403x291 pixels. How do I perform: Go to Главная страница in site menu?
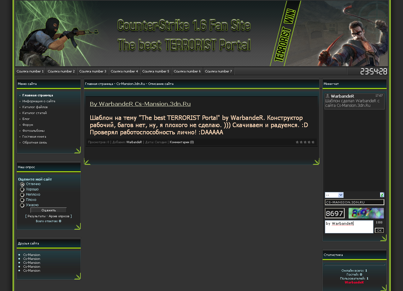coord(38,95)
